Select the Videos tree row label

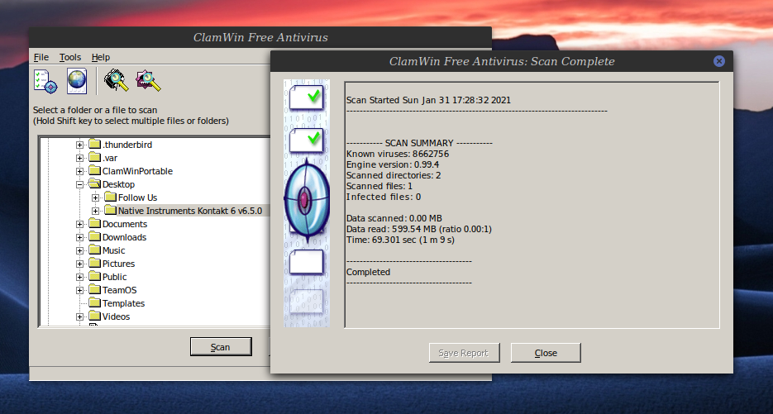(x=116, y=317)
